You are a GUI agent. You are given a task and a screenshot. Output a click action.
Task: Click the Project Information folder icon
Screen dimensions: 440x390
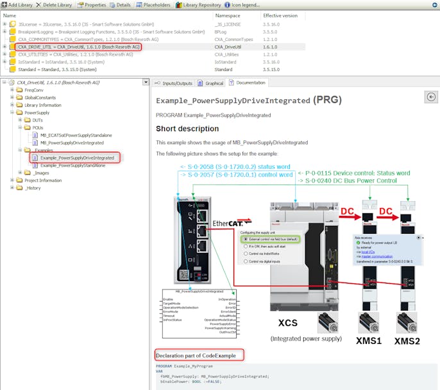tap(19, 181)
